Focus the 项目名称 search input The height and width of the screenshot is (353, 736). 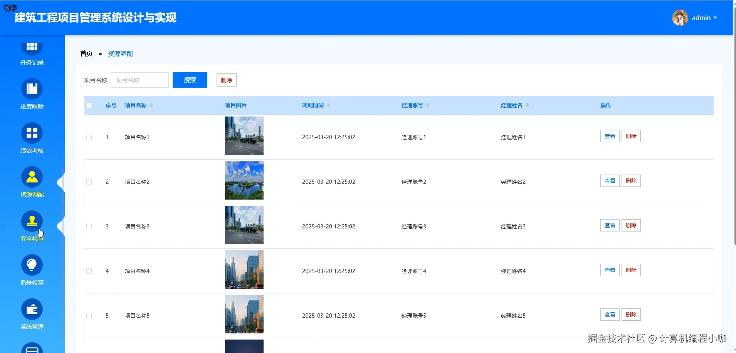140,80
